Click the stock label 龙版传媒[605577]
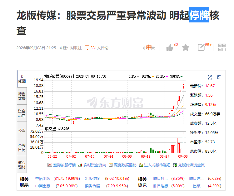 click(x=59, y=76)
